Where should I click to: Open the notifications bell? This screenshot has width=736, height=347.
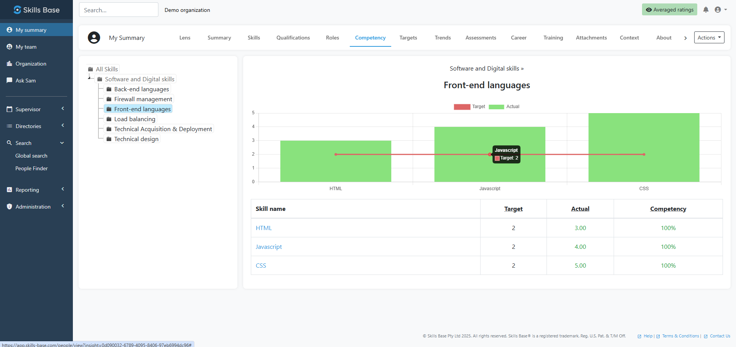coord(706,10)
